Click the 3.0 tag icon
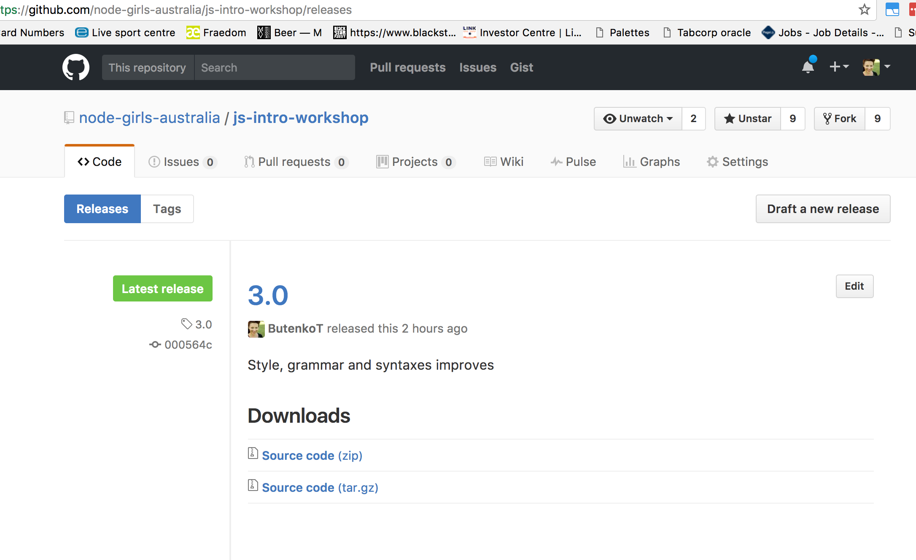916x560 pixels. tap(186, 324)
